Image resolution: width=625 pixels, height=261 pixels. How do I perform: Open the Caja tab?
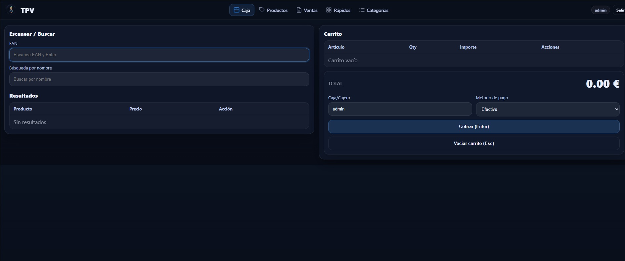click(242, 10)
